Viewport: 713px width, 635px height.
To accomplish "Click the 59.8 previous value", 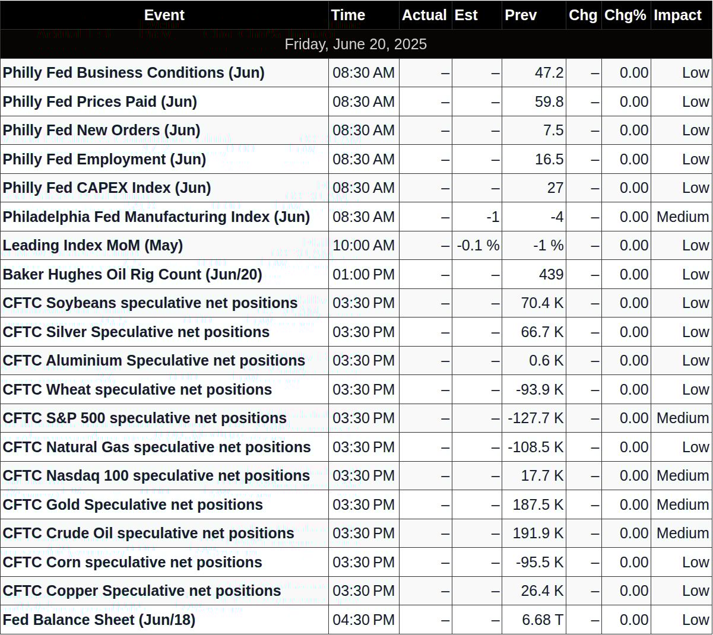I will point(549,102).
